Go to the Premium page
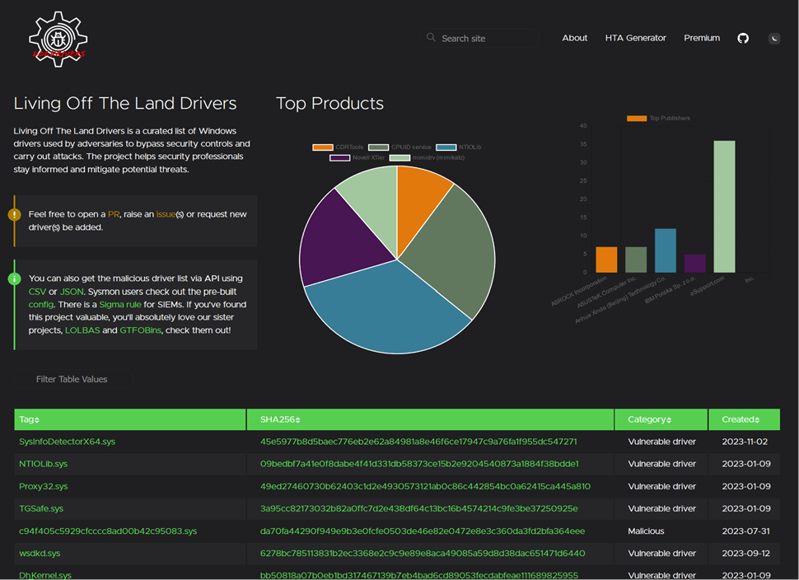 tap(702, 38)
